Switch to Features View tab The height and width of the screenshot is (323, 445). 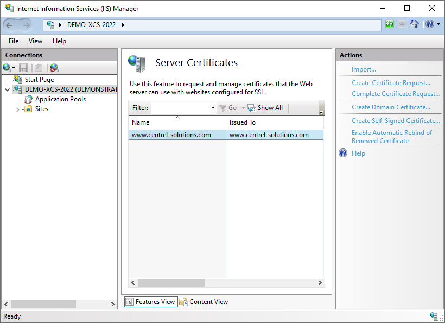(151, 302)
